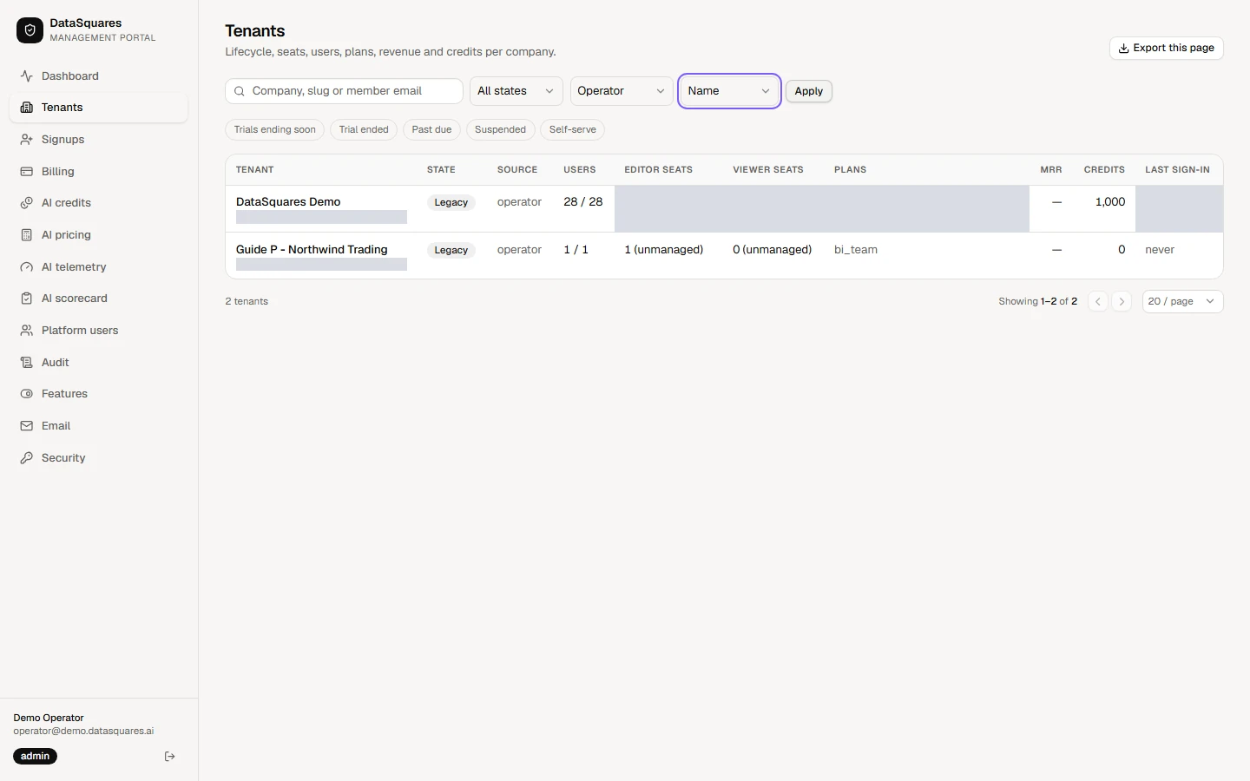Click the Billing credit card icon

[27, 172]
